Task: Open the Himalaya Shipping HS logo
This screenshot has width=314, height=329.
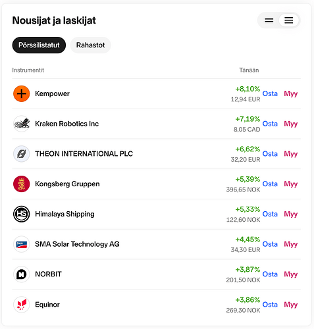Action: 21,214
